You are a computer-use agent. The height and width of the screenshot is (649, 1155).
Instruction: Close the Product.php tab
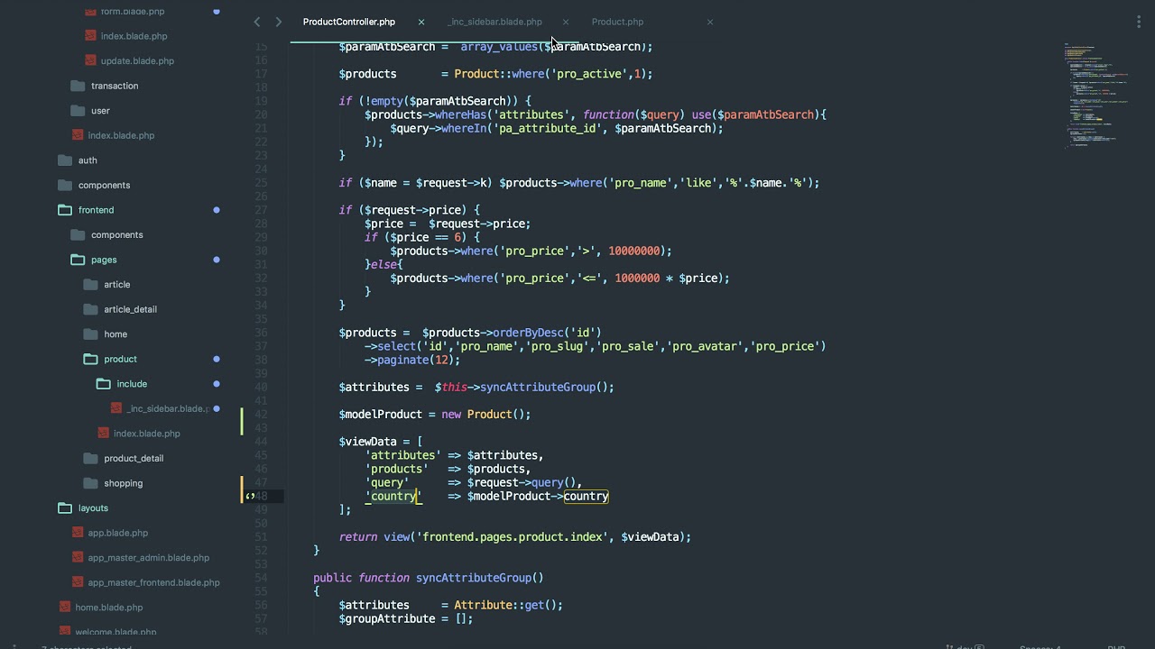point(710,22)
